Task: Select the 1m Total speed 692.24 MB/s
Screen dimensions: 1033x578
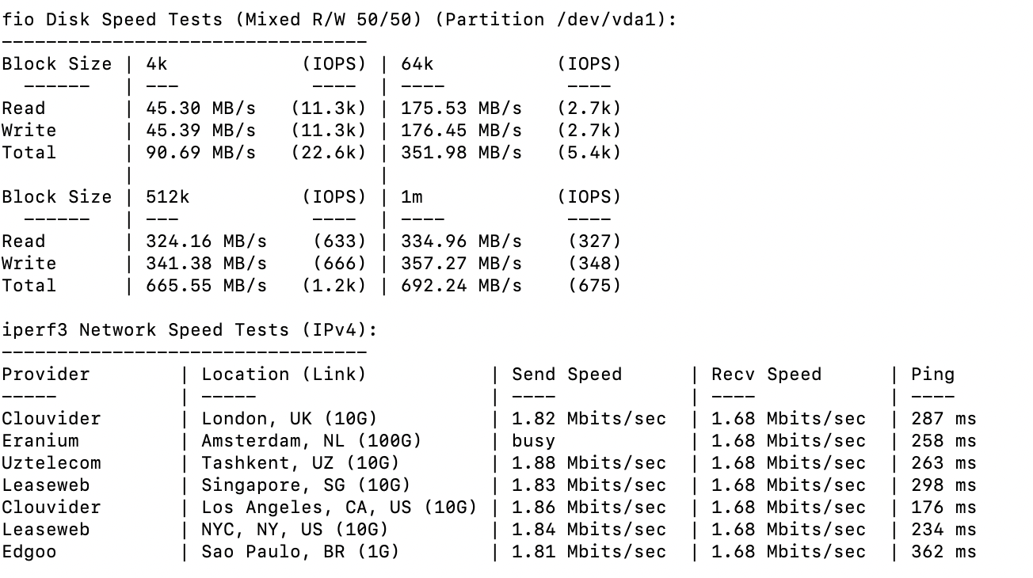Action: coord(462,286)
